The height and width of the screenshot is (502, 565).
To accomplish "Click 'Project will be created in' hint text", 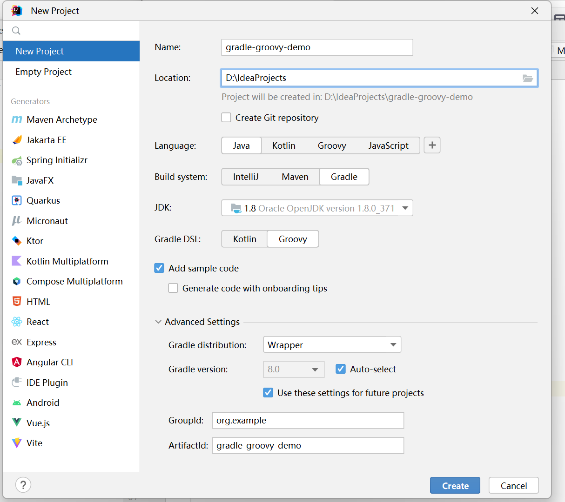I will pos(347,97).
